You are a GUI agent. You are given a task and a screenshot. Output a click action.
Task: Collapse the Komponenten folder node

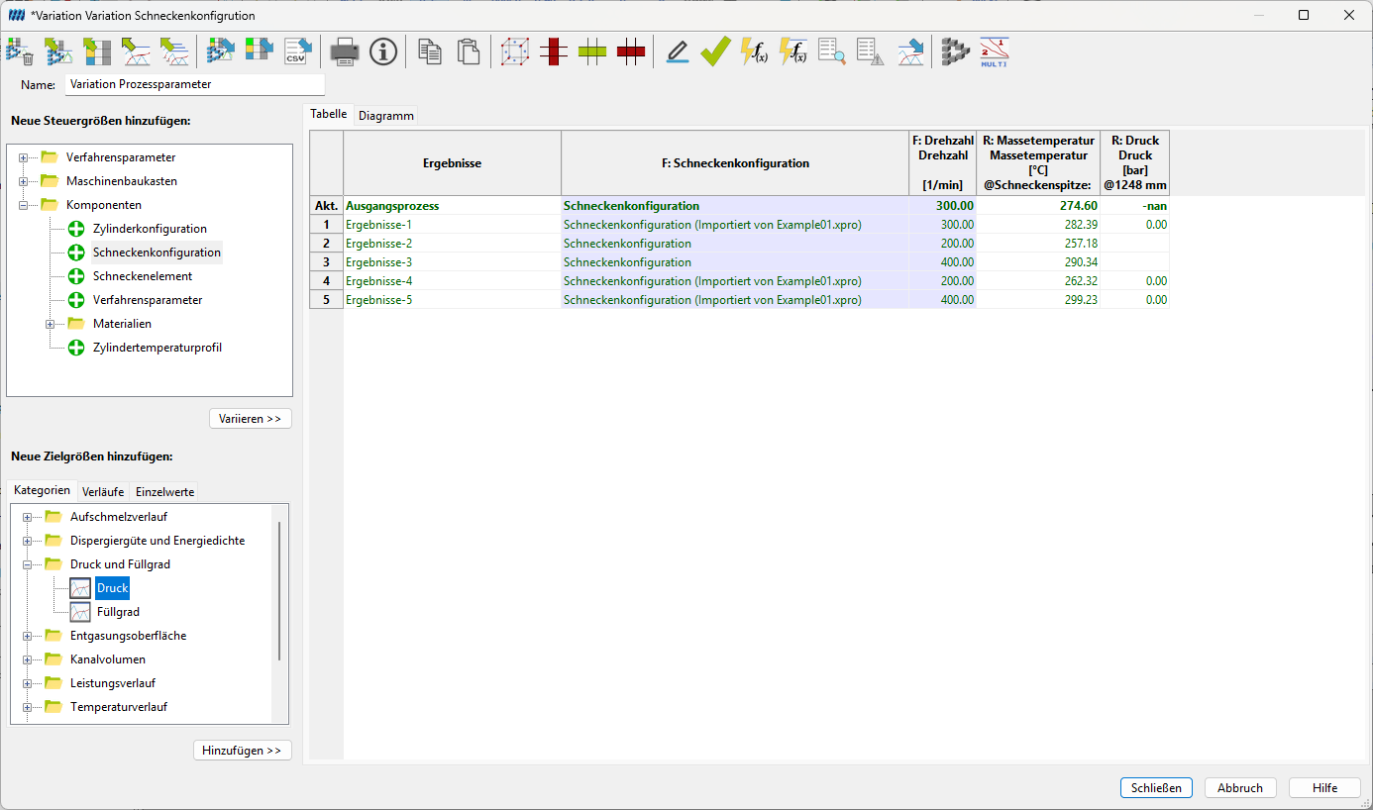[x=23, y=205]
